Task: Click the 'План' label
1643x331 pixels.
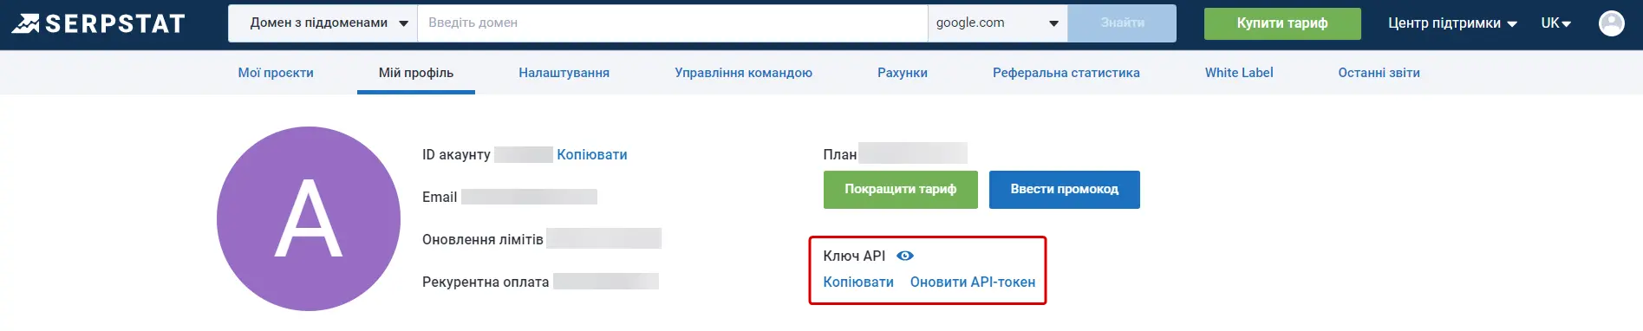Action: 840,154
